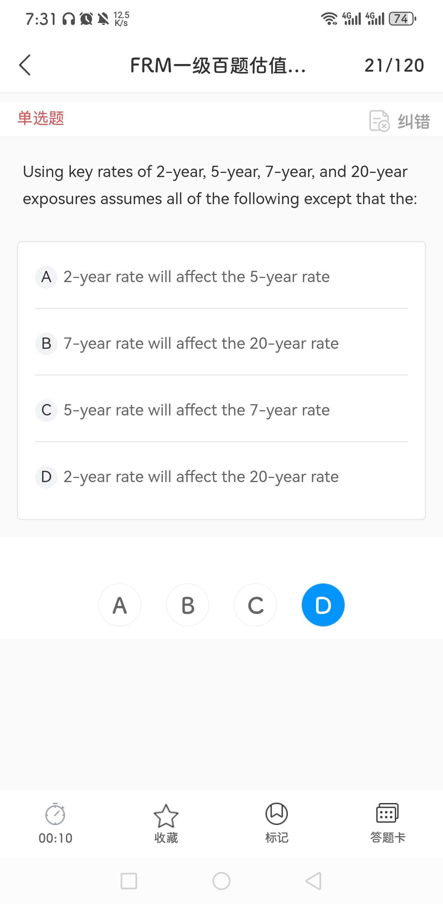Tap the 标记 bookmark icon
The image size is (443, 904).
point(276,814)
